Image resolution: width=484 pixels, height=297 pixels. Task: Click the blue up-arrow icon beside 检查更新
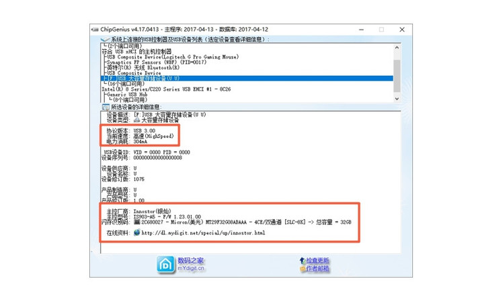pyautogui.click(x=302, y=261)
